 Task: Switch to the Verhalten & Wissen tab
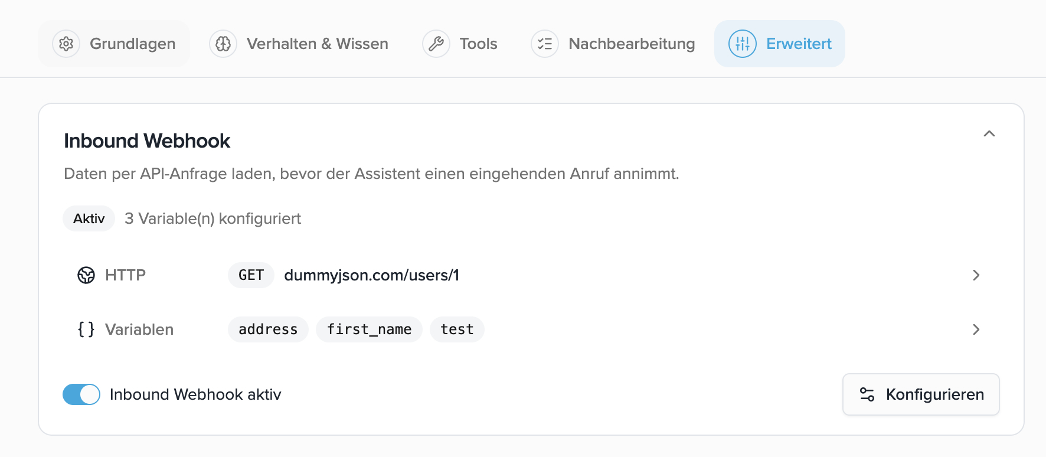pyautogui.click(x=299, y=44)
